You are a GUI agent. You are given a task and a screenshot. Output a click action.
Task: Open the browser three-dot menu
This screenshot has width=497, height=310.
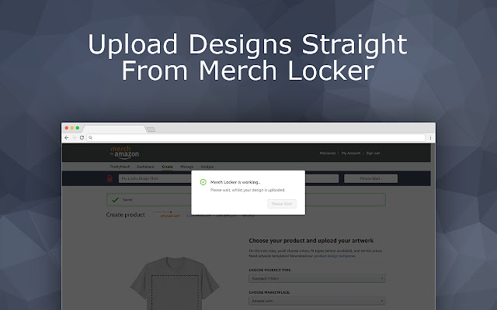click(430, 138)
